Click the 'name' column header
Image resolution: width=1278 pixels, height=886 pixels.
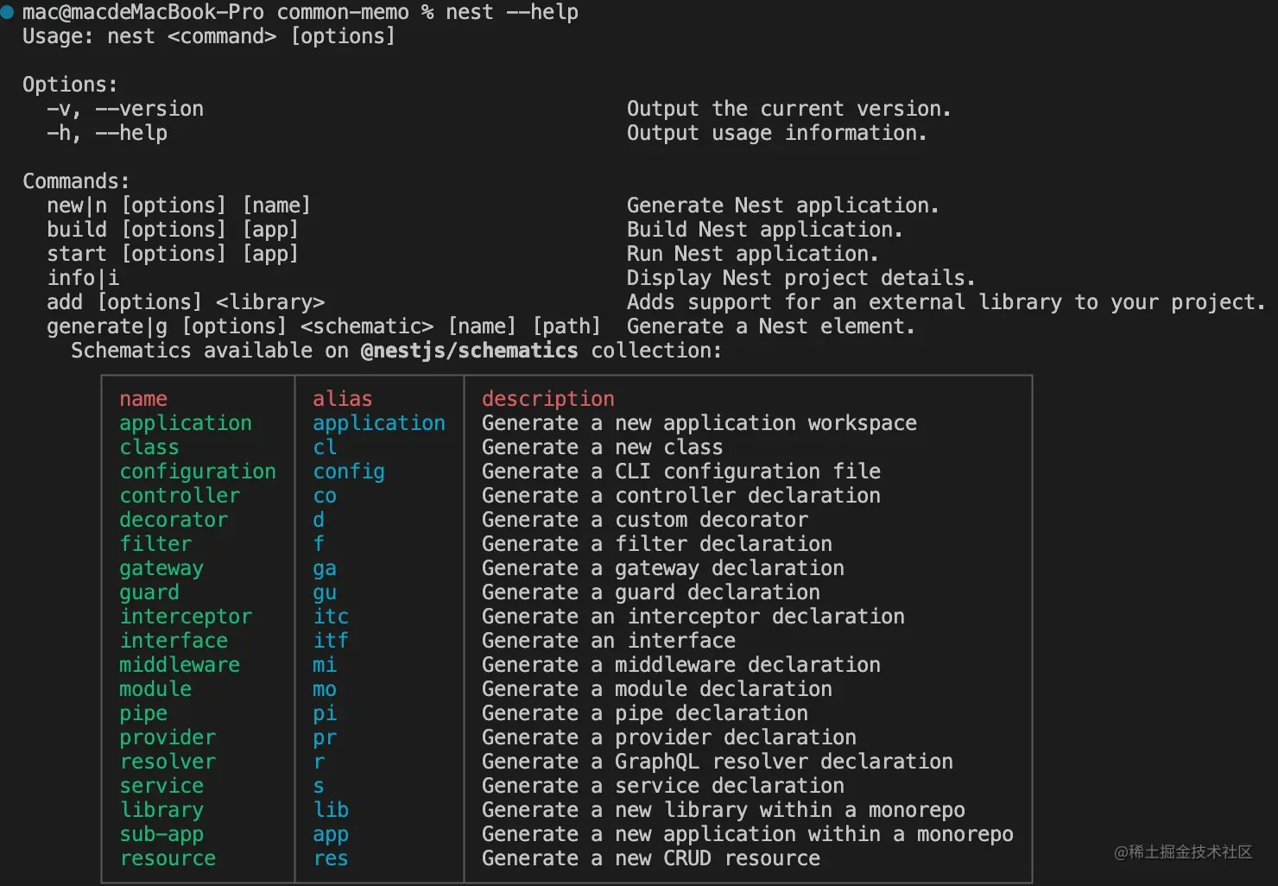[x=143, y=399]
